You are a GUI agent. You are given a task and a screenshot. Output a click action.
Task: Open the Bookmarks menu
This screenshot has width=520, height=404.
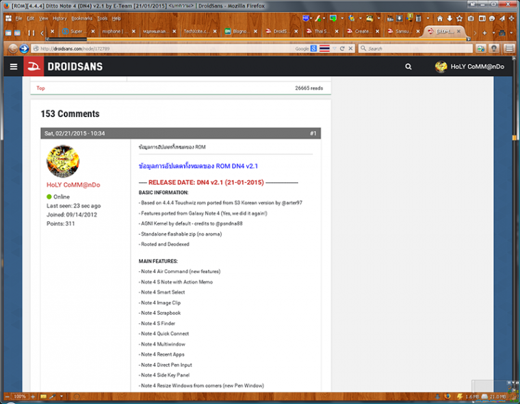82,18
